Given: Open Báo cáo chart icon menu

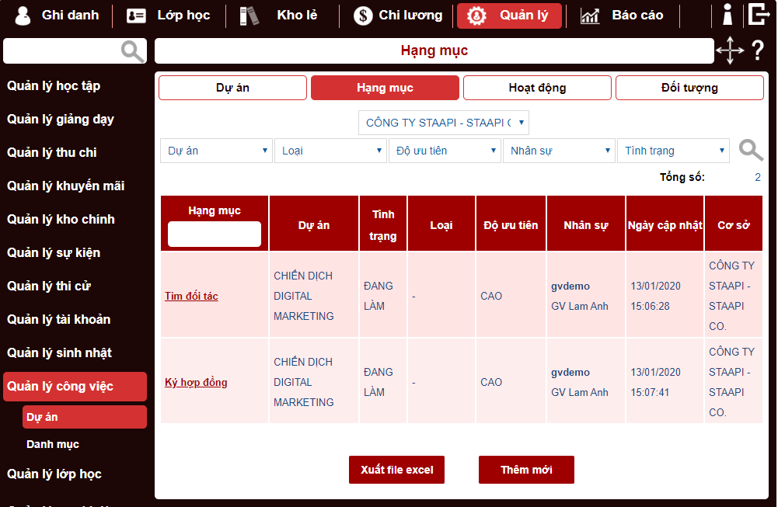Looking at the screenshot, I should click(x=591, y=16).
